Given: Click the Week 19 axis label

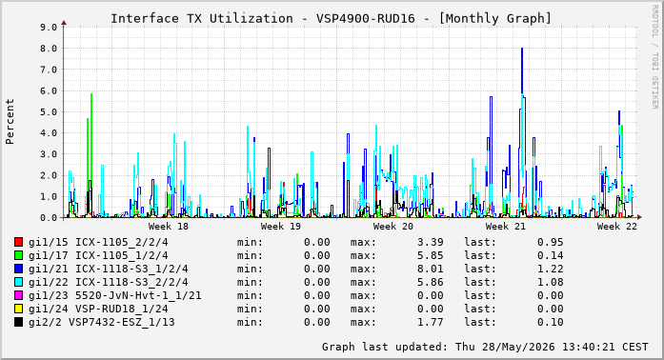Looking at the screenshot, I should (x=281, y=226).
